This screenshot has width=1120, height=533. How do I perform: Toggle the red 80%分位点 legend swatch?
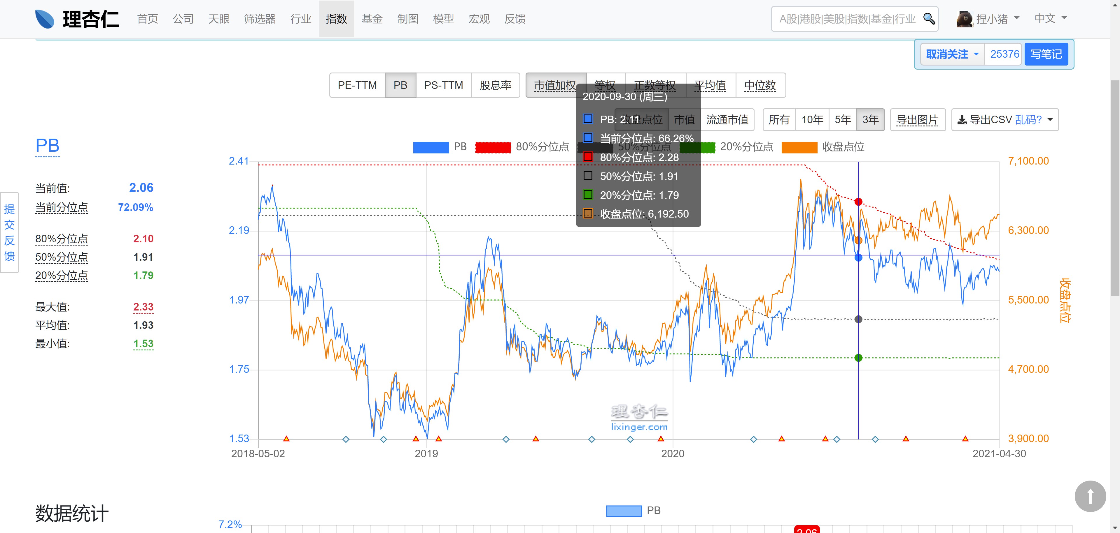[493, 147]
